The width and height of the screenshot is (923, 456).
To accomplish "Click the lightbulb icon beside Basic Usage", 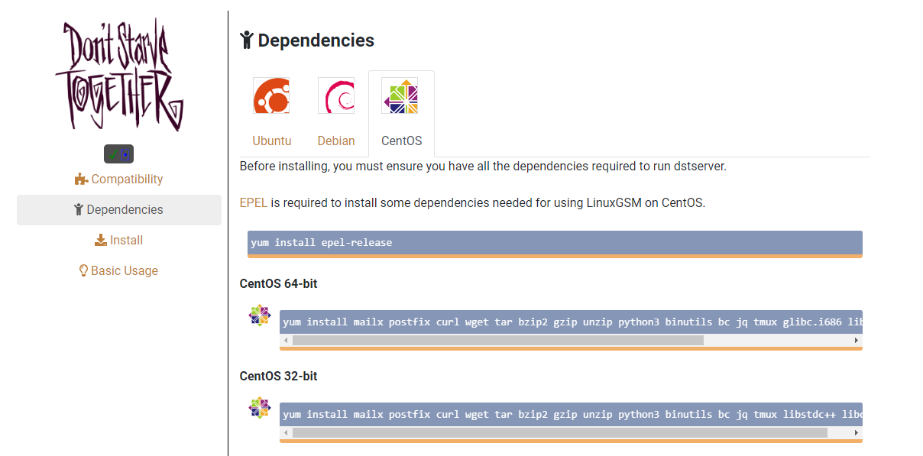I will coord(84,270).
